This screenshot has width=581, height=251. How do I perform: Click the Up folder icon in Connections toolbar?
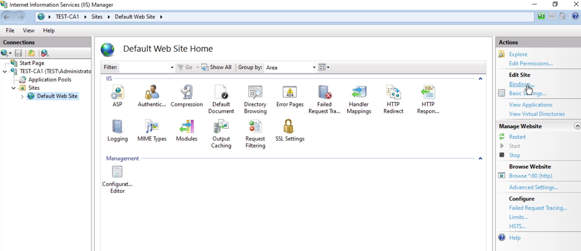coord(31,53)
